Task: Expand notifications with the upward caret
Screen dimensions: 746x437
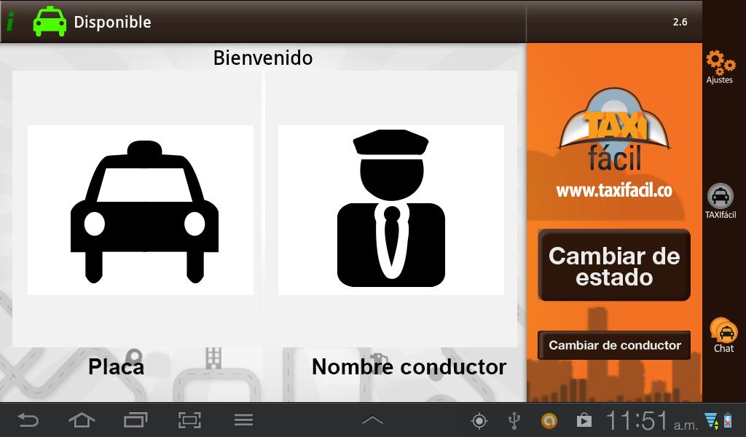Action: point(372,420)
